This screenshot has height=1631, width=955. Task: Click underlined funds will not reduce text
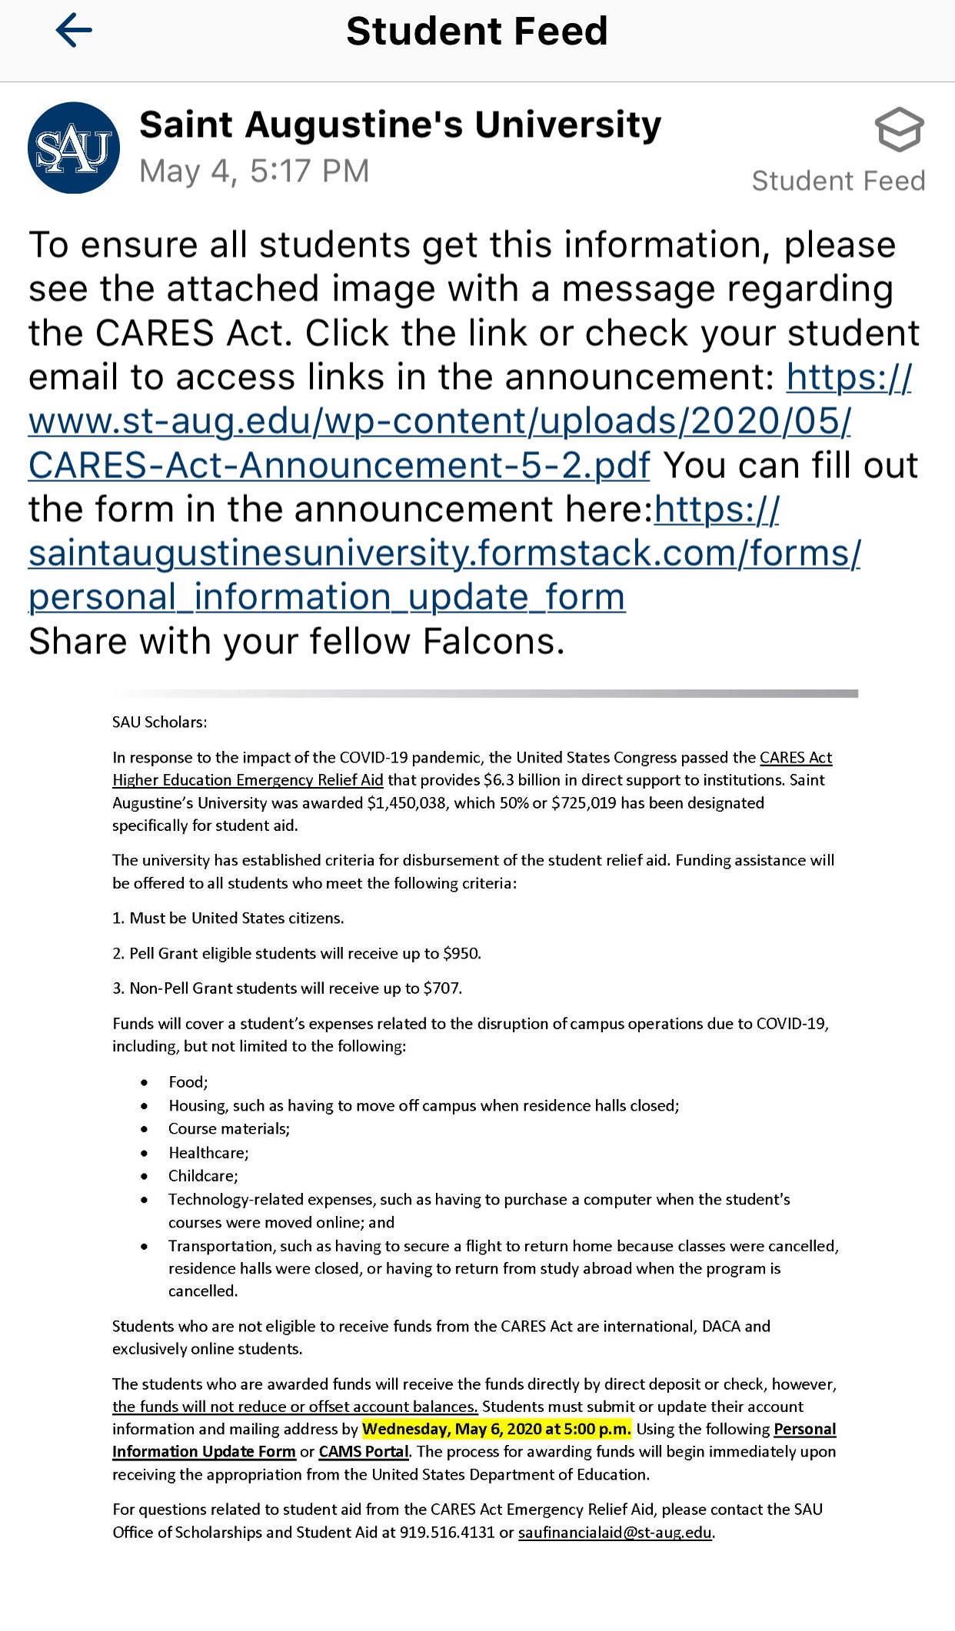pos(294,1407)
